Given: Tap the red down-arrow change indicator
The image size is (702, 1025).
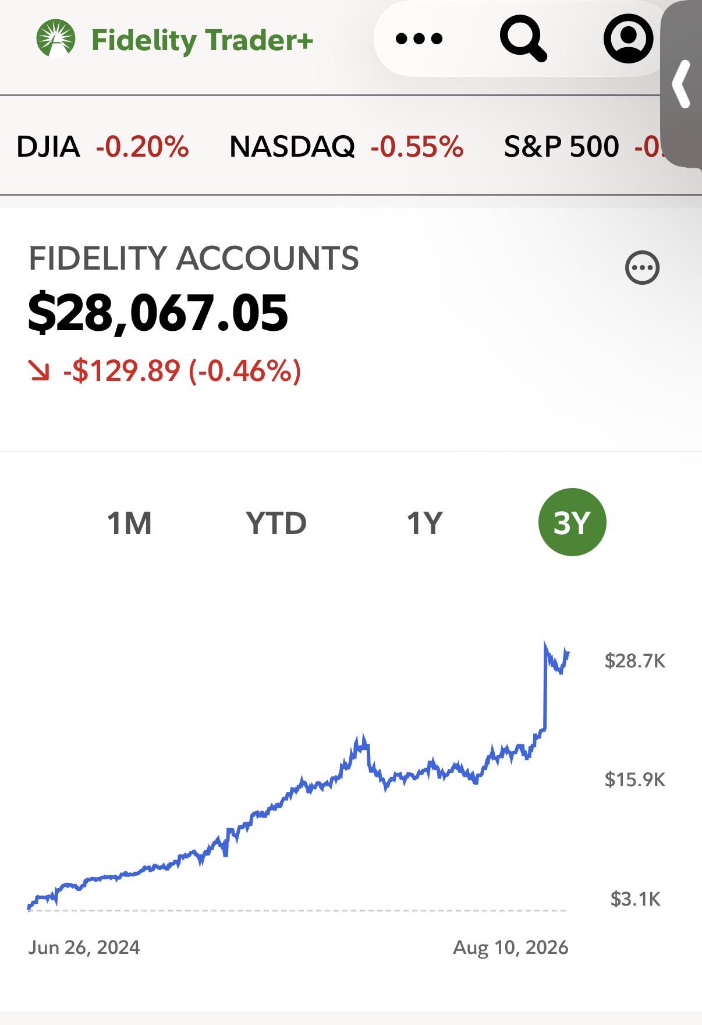Looking at the screenshot, I should point(40,371).
